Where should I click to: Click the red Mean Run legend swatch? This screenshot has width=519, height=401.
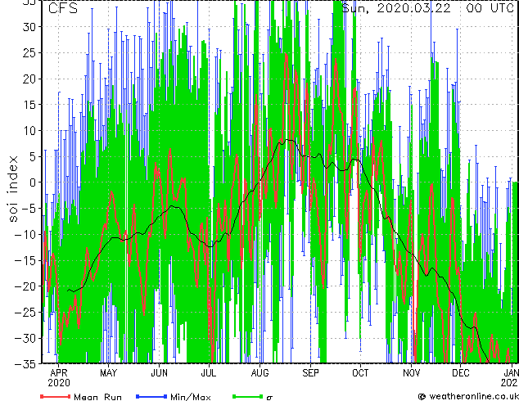pos(56,396)
